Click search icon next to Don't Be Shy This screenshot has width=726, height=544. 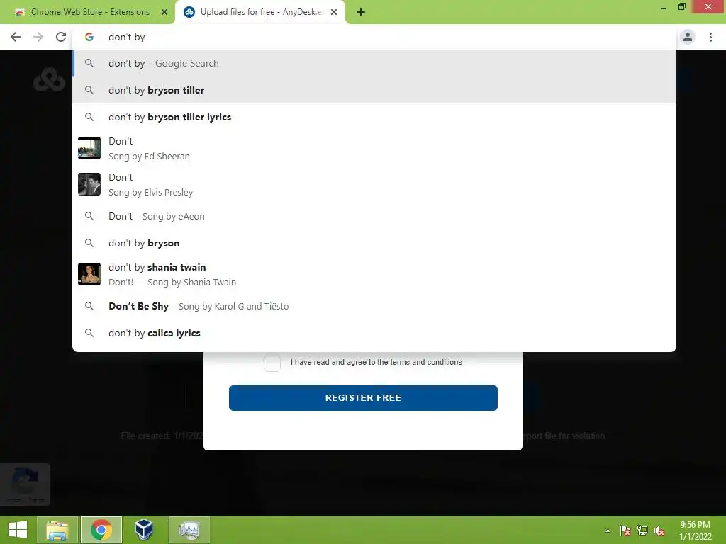coord(89,306)
